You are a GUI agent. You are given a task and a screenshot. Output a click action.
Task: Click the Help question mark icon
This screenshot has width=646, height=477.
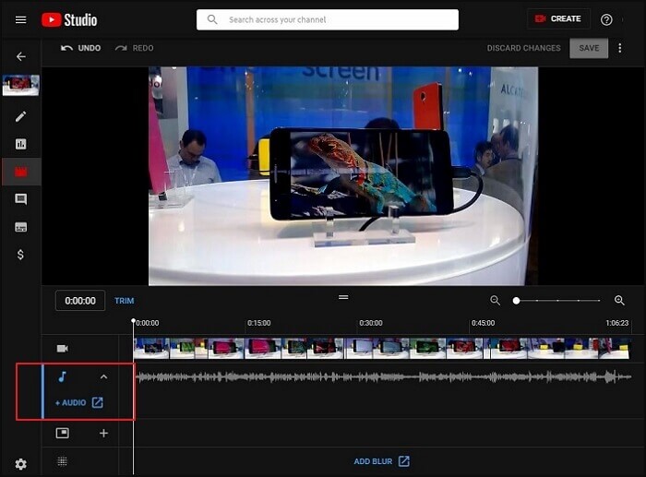(606, 19)
